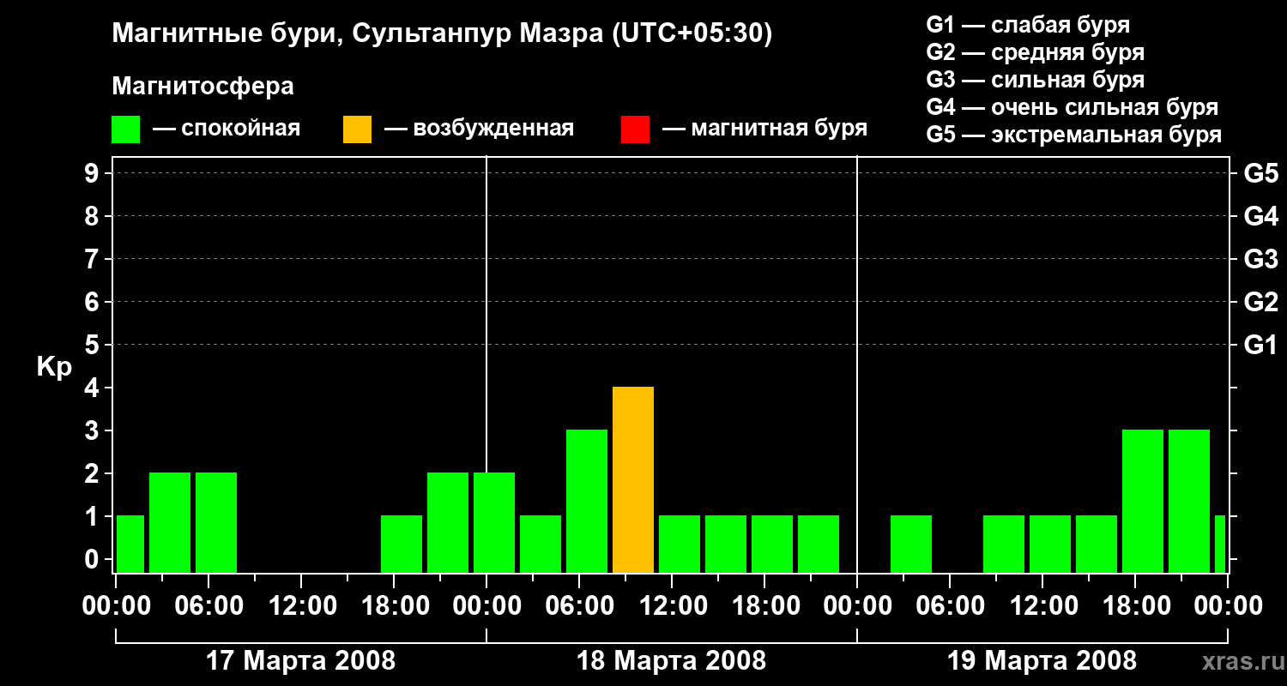Select the orange Kp 4 bar on 18 Марта
The width and height of the screenshot is (1287, 686).
[x=633, y=479]
